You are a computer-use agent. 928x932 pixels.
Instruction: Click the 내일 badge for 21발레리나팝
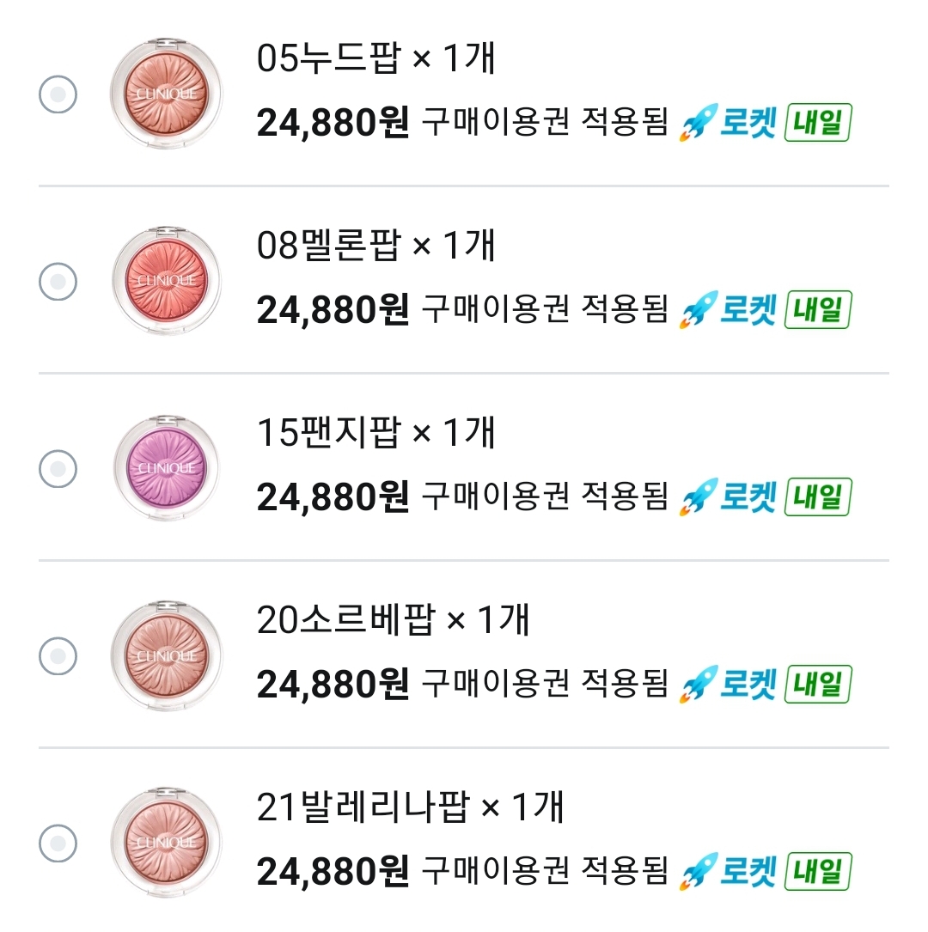(818, 872)
